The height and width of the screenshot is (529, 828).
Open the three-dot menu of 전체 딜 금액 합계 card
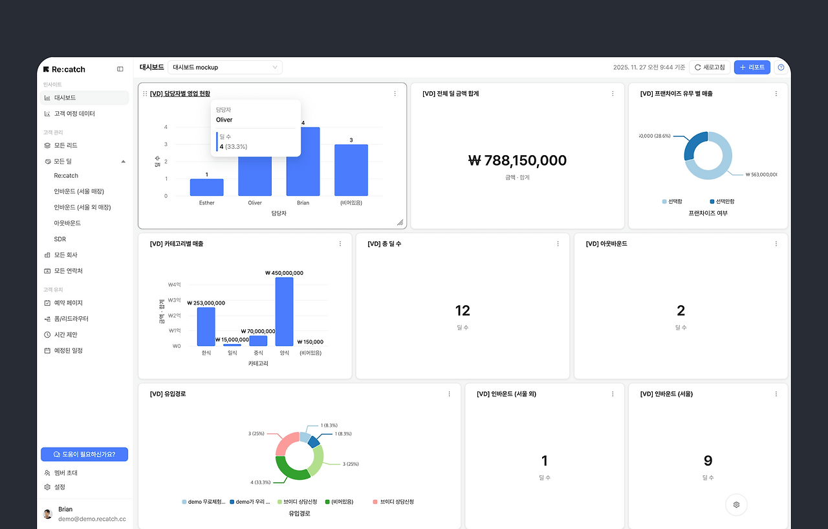[x=613, y=94]
